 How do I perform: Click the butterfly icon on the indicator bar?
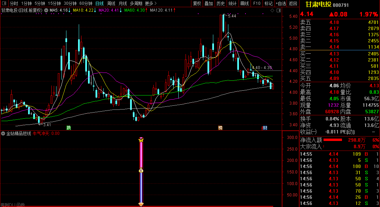tap(141, 140)
